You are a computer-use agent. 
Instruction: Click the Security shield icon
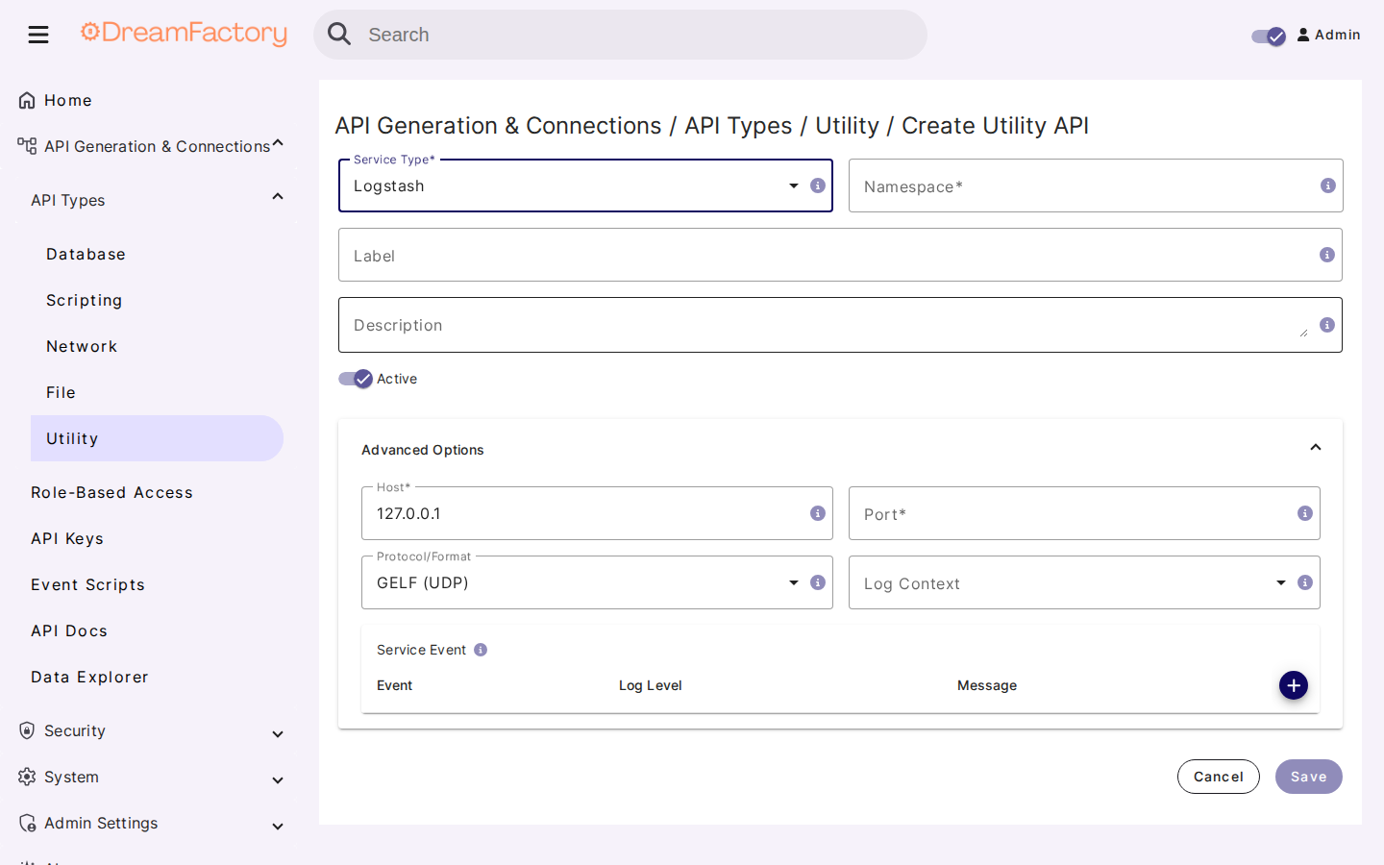(27, 730)
